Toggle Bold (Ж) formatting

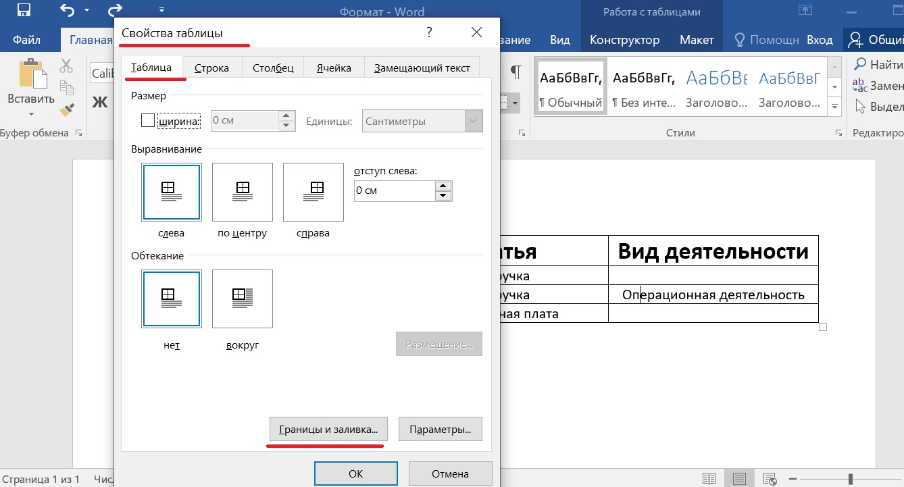(100, 102)
